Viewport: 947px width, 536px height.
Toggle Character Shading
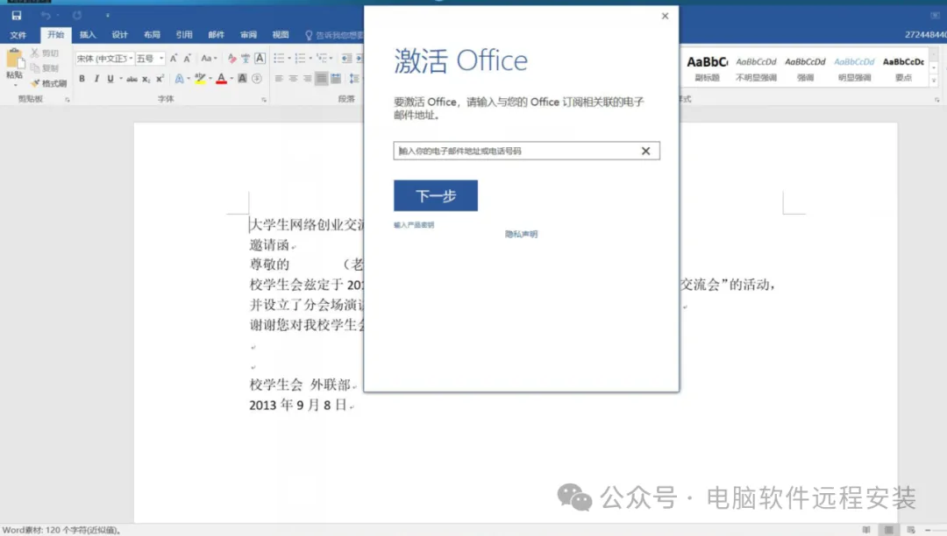point(242,78)
